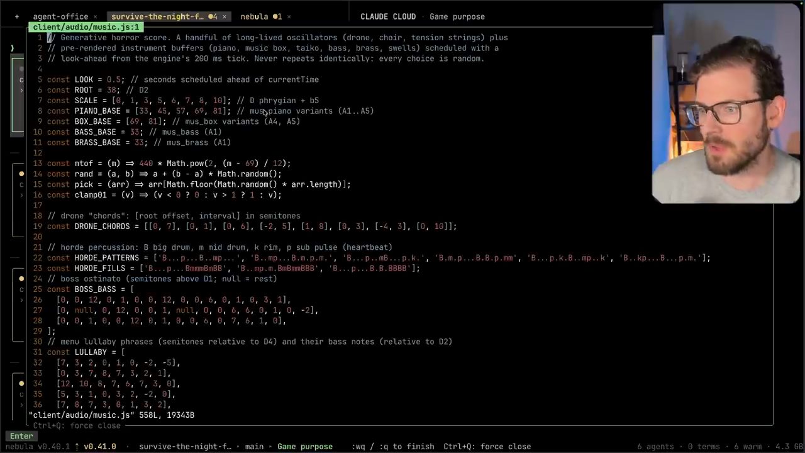Click survive-the-night-f… in the status bar
805x453 pixels.
point(186,447)
